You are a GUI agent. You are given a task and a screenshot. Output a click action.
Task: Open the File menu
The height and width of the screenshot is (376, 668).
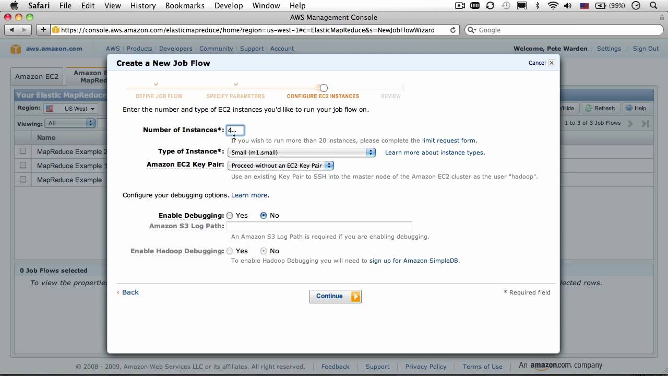(65, 6)
